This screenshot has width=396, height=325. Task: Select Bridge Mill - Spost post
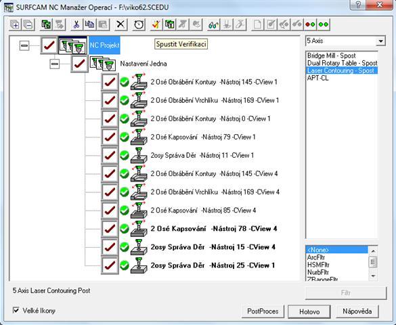pyautogui.click(x=331, y=56)
